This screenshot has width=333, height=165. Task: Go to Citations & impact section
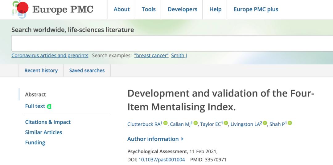click(48, 122)
